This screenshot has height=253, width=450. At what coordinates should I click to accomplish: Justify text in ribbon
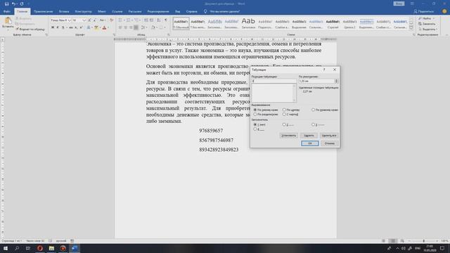tap(136, 27)
